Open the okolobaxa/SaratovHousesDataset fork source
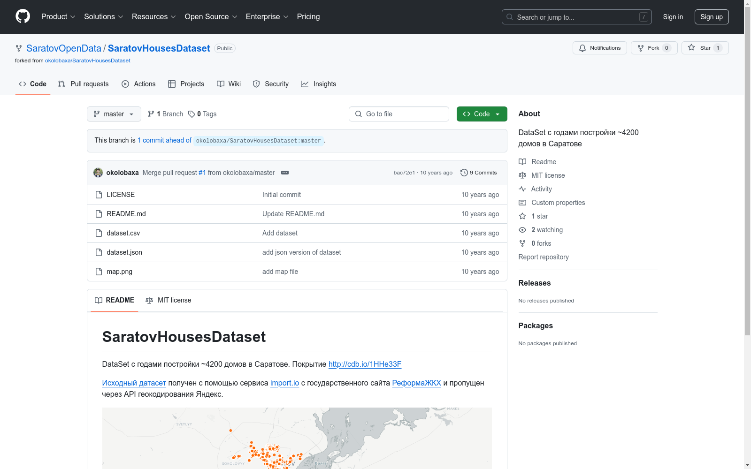Screen dimensions: 751x469 (88, 61)
